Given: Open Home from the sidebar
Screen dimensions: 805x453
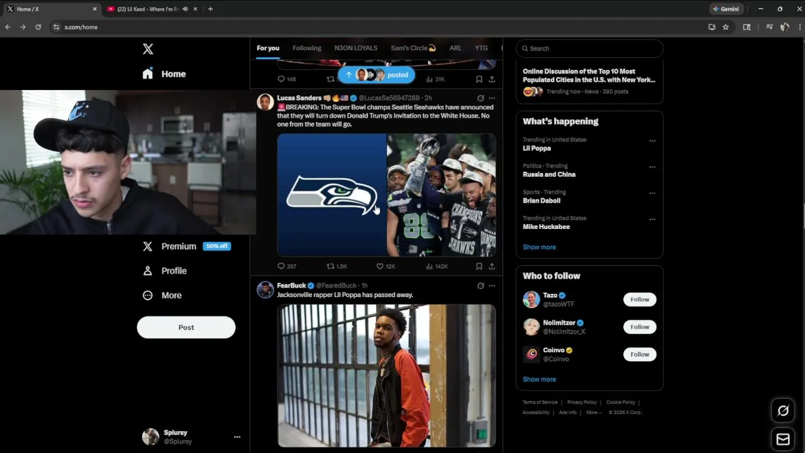Looking at the screenshot, I should tap(164, 74).
